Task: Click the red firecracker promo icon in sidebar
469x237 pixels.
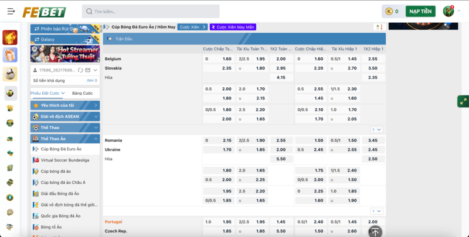Action: (x=10, y=37)
